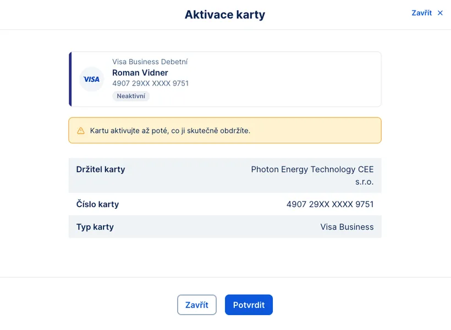The height and width of the screenshot is (330, 451).
Task: Select the card tile for Roman Vidner
Action: [x=225, y=79]
